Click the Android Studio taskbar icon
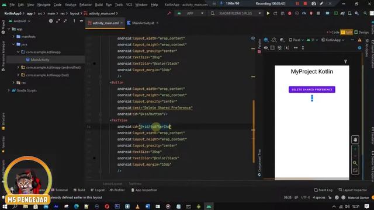Image resolution: width=374 pixels, height=210 pixels. pos(209,206)
